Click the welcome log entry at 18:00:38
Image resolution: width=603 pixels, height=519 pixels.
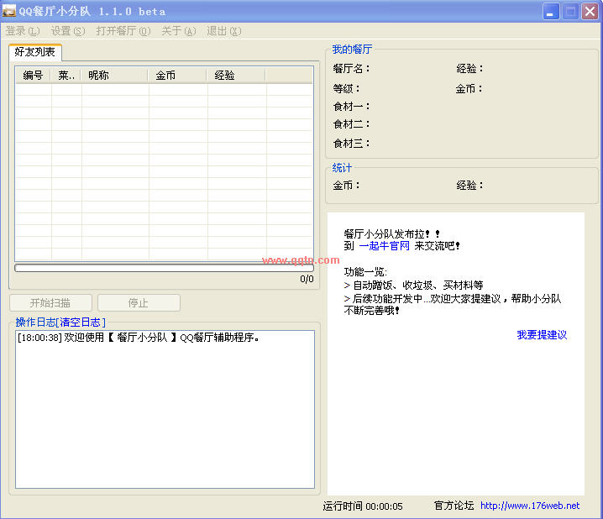pyautogui.click(x=139, y=338)
